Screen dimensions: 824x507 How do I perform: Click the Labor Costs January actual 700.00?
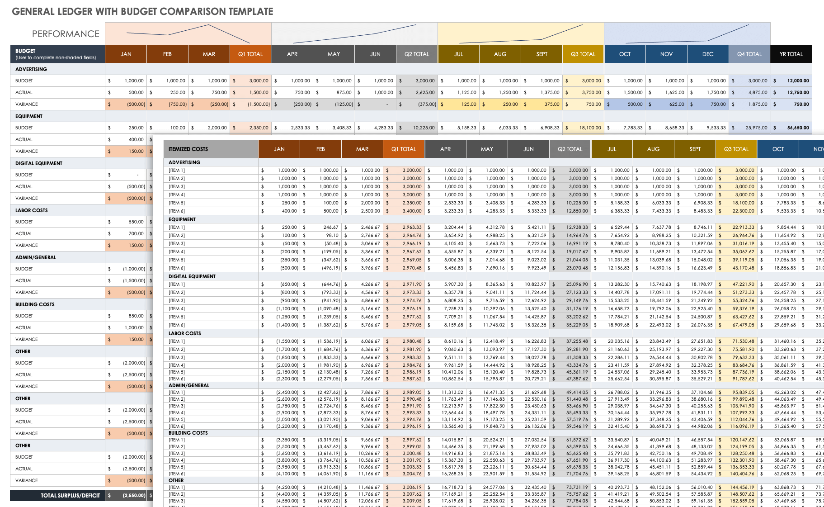point(126,233)
